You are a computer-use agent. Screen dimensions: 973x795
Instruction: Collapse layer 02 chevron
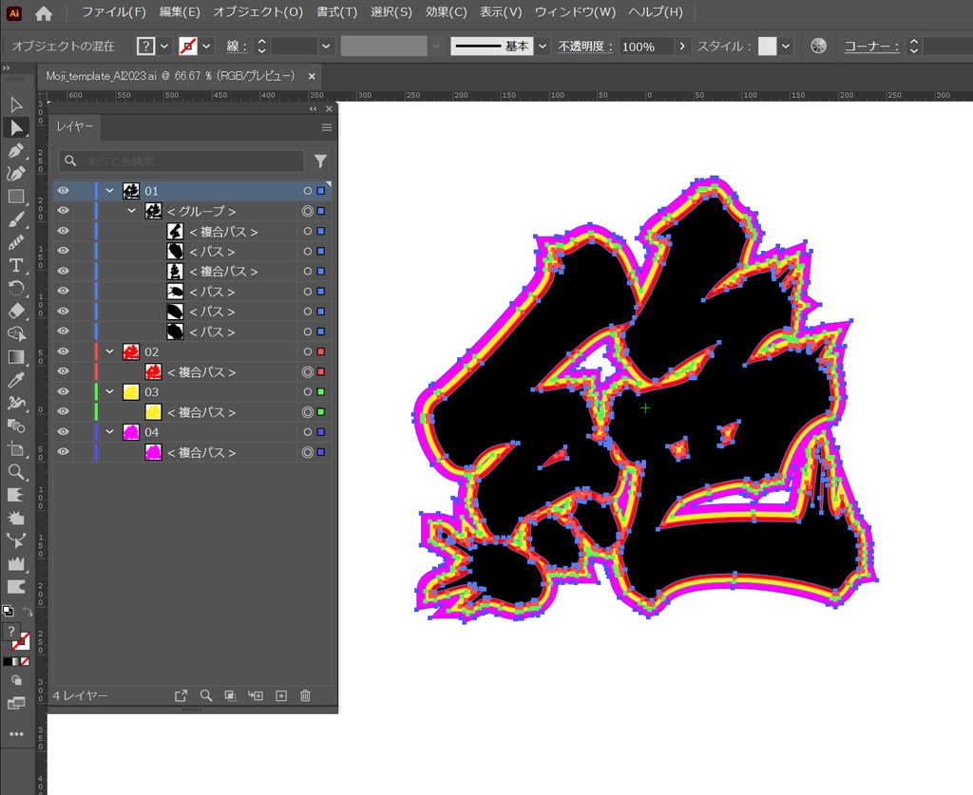pyautogui.click(x=110, y=351)
